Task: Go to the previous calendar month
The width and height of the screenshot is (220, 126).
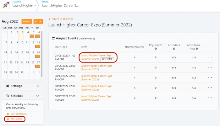Action: pyautogui.click(x=36, y=22)
